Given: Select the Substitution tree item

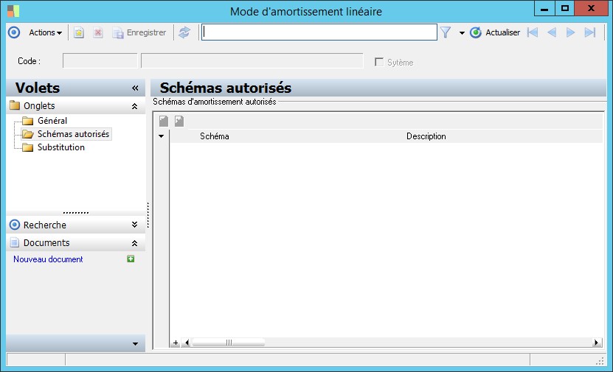Looking at the screenshot, I should click(x=61, y=147).
